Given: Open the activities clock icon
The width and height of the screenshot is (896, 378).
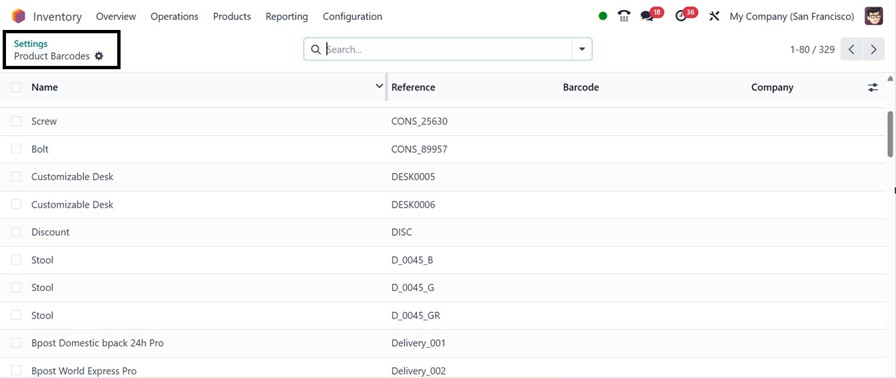Looking at the screenshot, I should (x=681, y=16).
